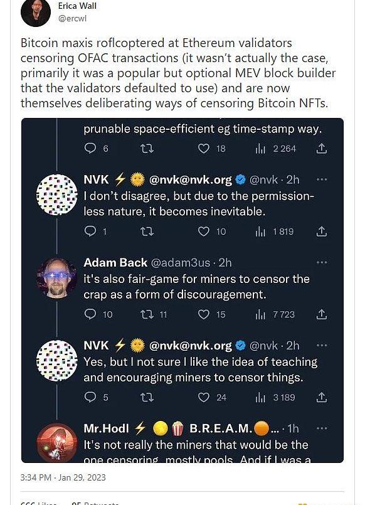Open more options on NVK's first tweet
The height and width of the screenshot is (505, 365).
coord(322,179)
